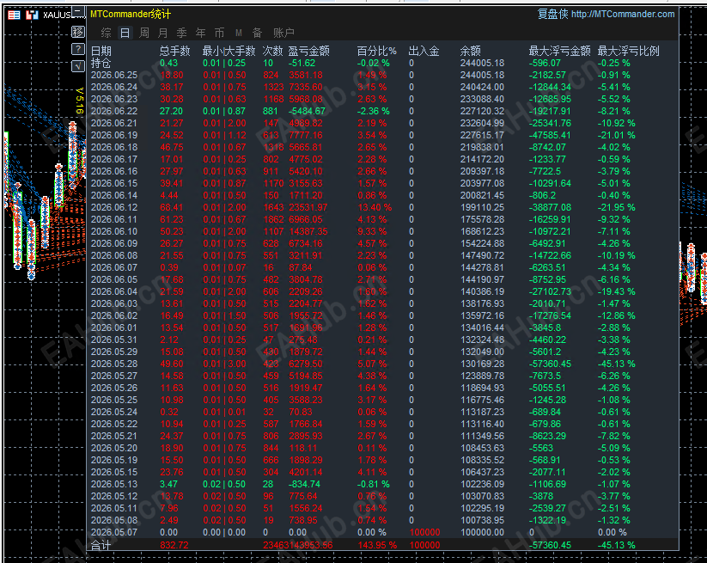Click the 2026.05.07 initial deposit row
707x563 pixels.
382,532
